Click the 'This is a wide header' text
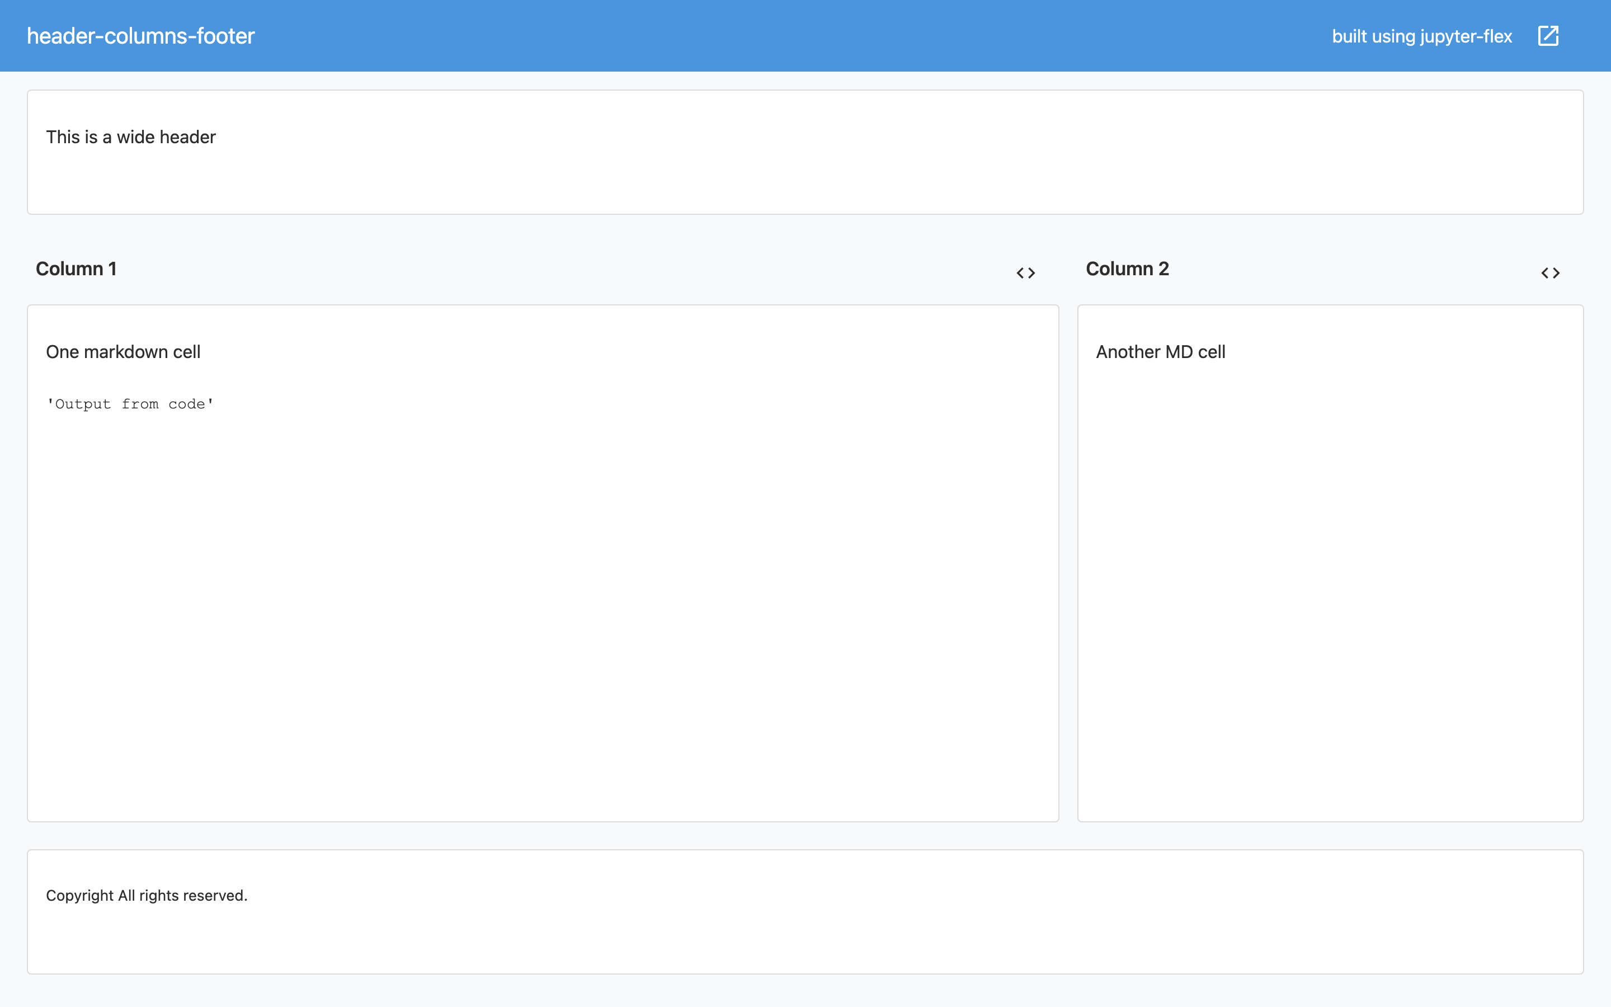Screen dimensions: 1611x1007 coord(130,137)
